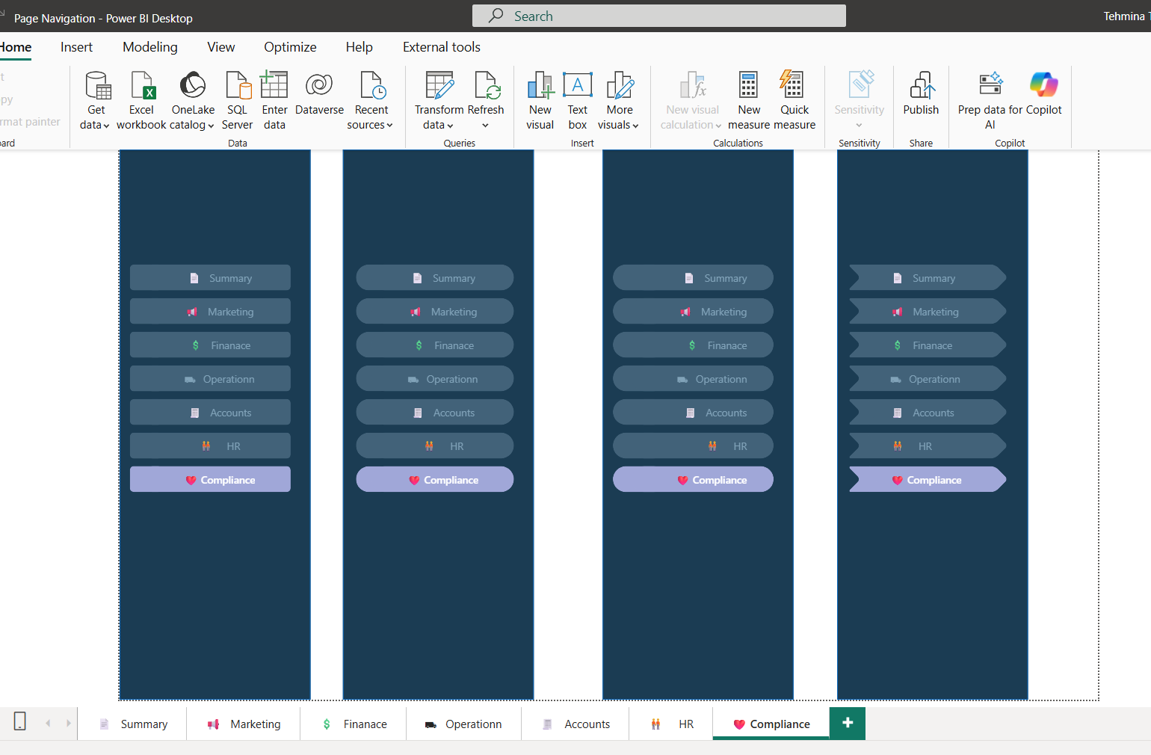Click the rectangular Summary navigation button
Viewport: 1151px width, 755px height.
tap(210, 278)
